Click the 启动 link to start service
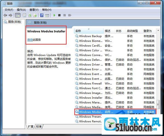Viewport: 164px width, 136px height. 30,40
